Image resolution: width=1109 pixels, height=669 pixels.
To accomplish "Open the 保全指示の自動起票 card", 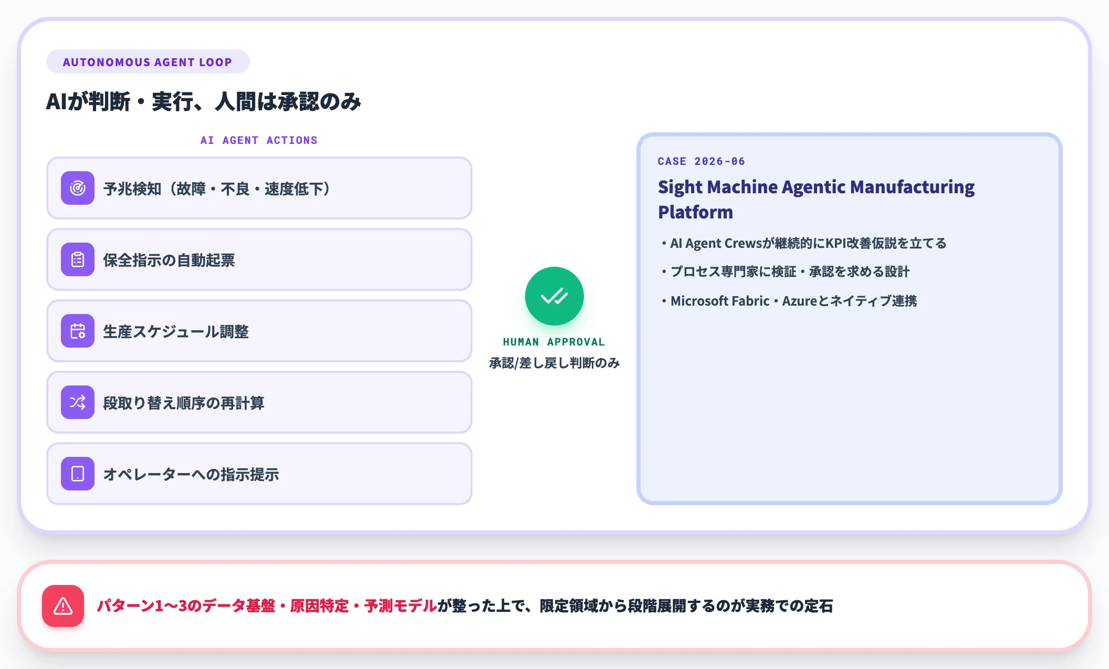I will click(x=259, y=259).
